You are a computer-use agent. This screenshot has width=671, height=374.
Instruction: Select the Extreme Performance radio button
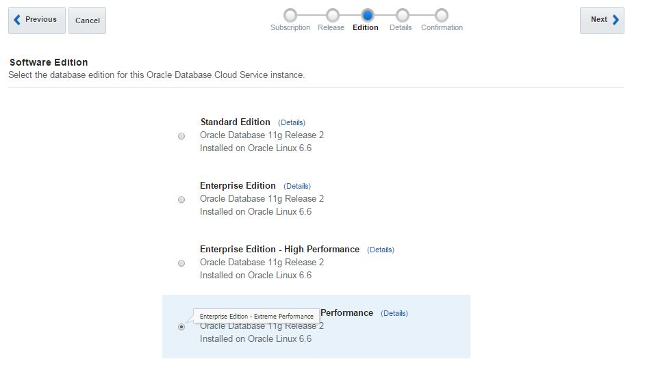point(181,327)
